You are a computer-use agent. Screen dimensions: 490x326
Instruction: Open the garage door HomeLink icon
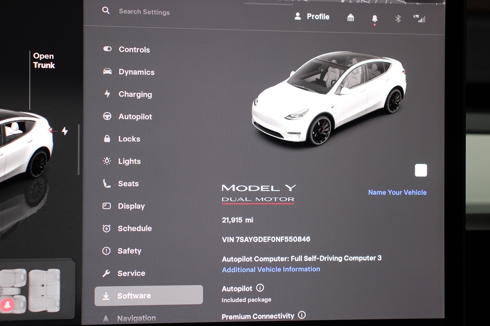click(x=350, y=18)
